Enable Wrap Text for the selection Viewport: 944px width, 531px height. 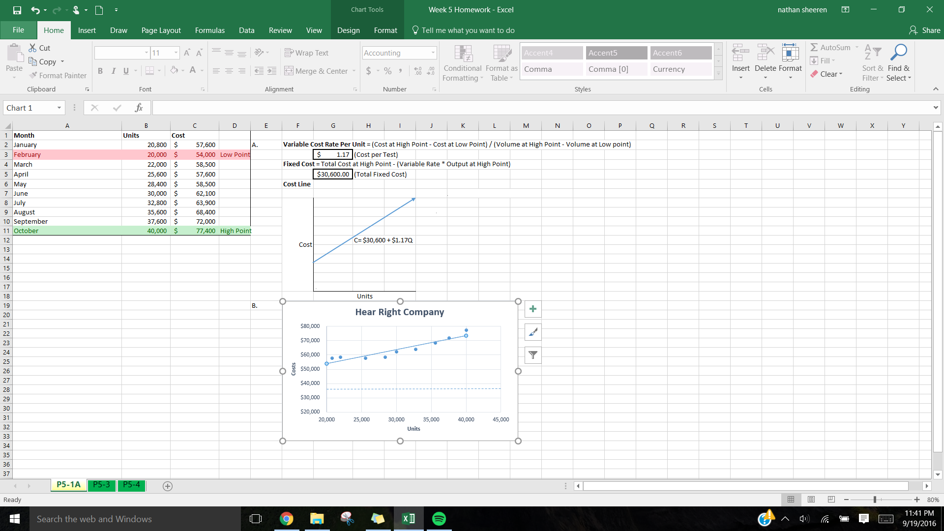pos(306,52)
